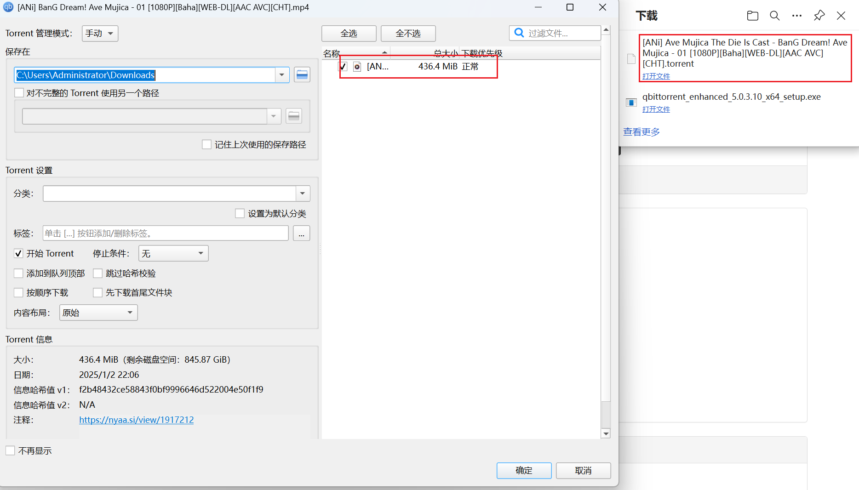The image size is (859, 490).
Task: Close the downloads panel
Action: point(841,16)
